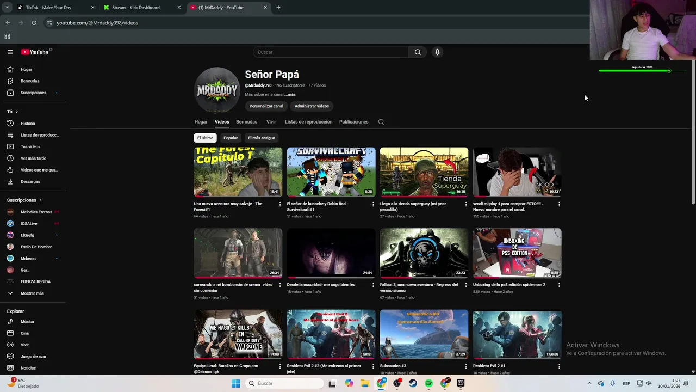The image size is (696, 392).
Task: Sort videos by Popular
Action: [231, 138]
